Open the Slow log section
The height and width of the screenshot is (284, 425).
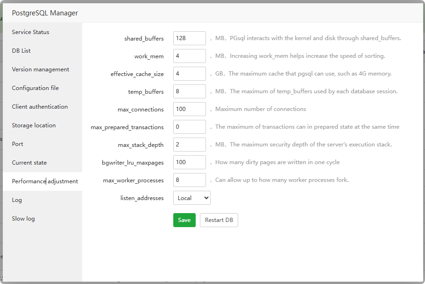coord(23,219)
